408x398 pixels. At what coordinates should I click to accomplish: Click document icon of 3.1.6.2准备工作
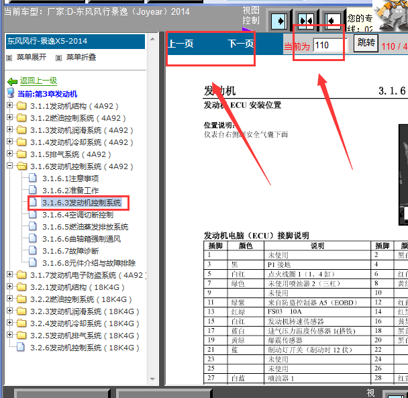[x=32, y=190]
